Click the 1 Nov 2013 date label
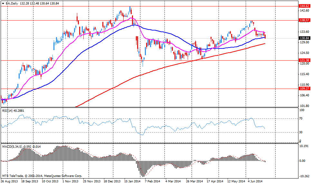311x184 pixels. click(x=70, y=181)
